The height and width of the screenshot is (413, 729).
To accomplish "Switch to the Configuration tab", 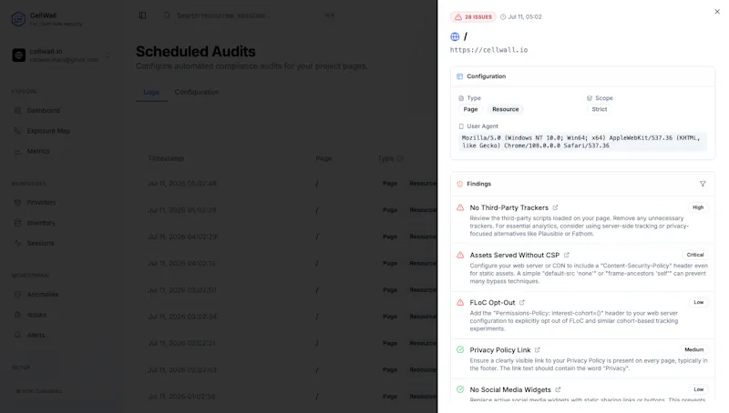I will coord(197,92).
